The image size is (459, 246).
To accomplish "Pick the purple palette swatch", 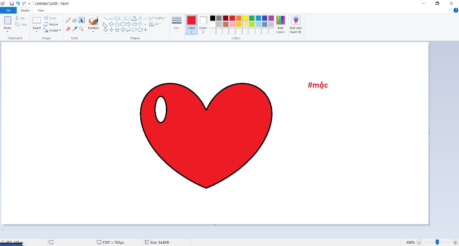I will [271, 18].
